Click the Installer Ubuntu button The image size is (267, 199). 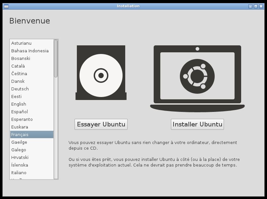(197, 124)
